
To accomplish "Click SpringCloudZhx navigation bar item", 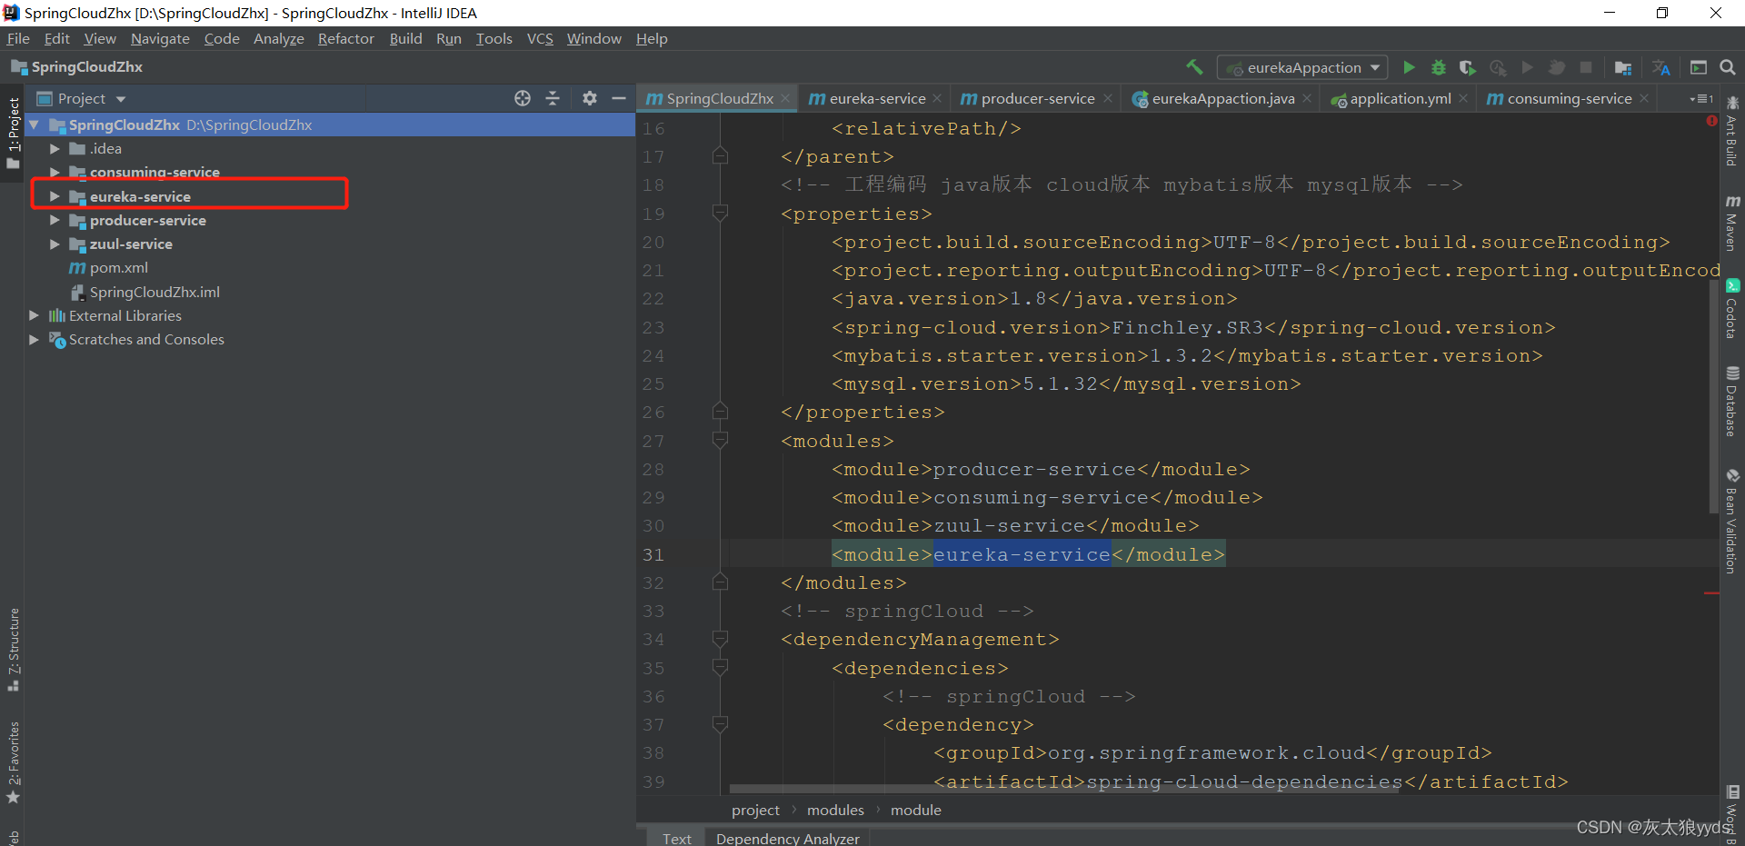I will pyautogui.click(x=77, y=67).
